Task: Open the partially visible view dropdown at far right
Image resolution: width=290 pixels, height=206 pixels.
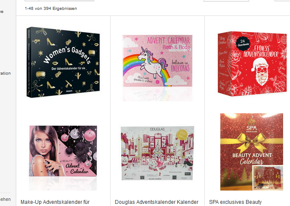Action: pos(282,0)
